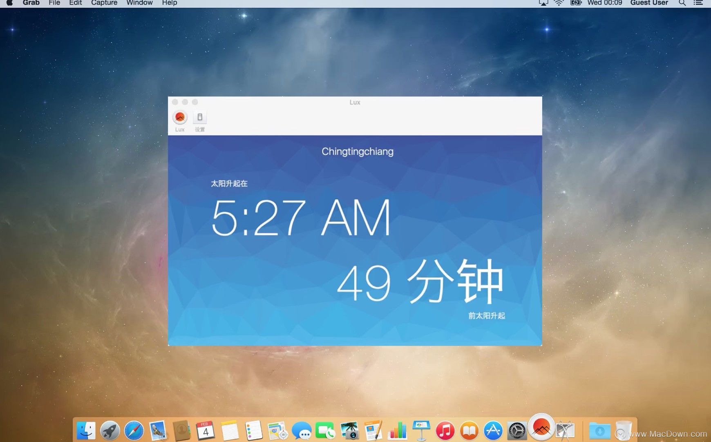Open the Capture menu

[104, 3]
